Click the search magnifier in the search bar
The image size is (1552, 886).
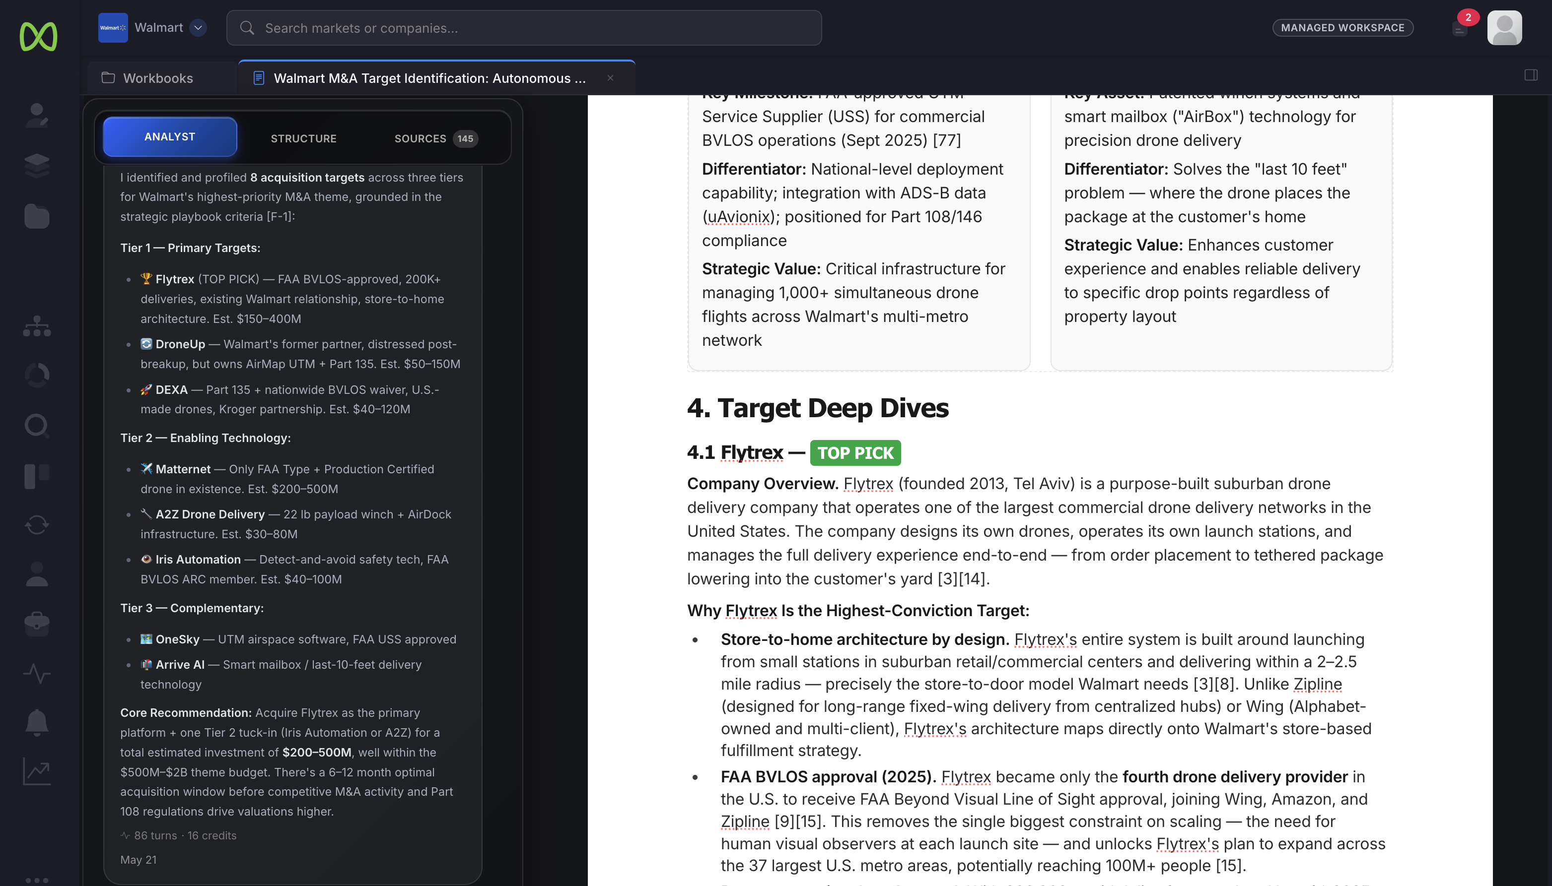[247, 27]
